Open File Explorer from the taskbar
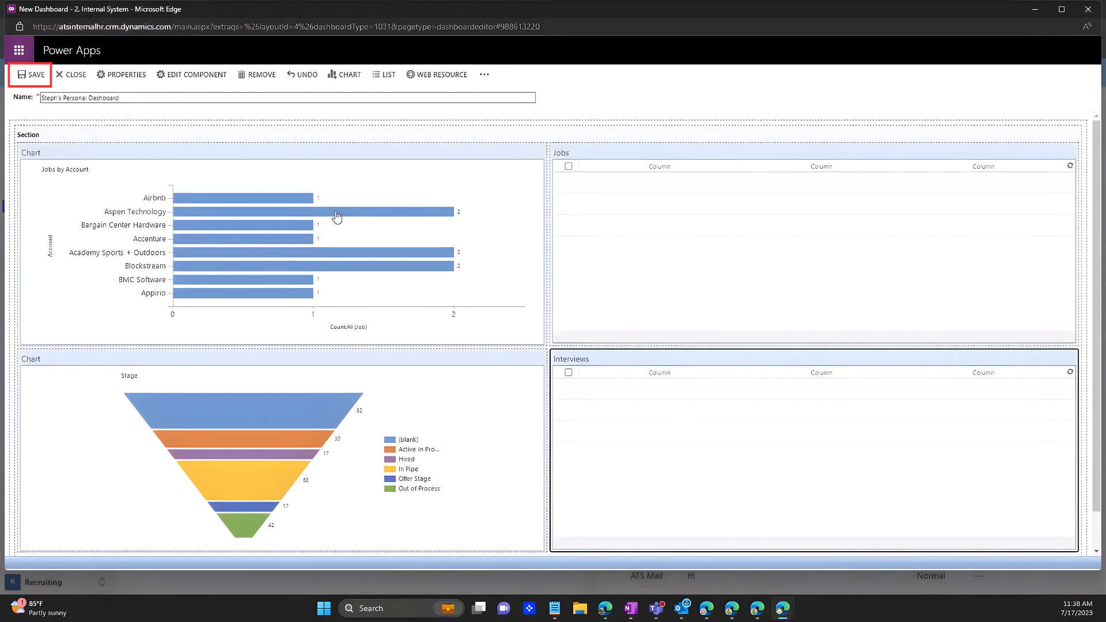 click(x=580, y=608)
